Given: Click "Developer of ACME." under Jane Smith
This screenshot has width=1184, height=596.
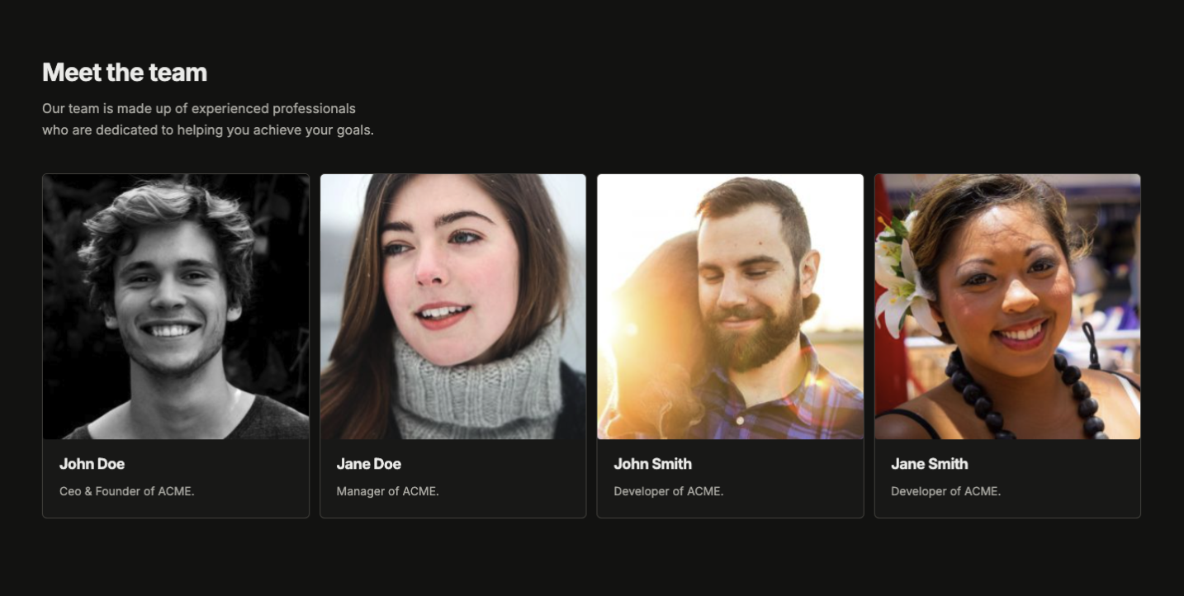Looking at the screenshot, I should (945, 491).
